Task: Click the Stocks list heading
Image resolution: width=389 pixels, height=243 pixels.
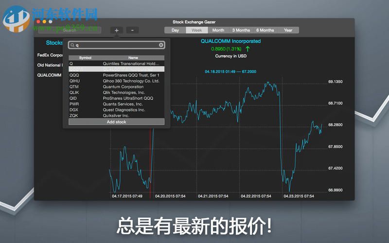Action: [54, 43]
